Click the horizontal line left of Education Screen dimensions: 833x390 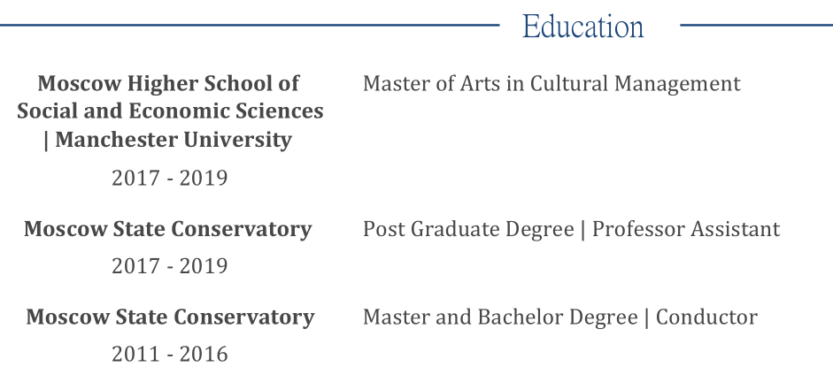[250, 25]
